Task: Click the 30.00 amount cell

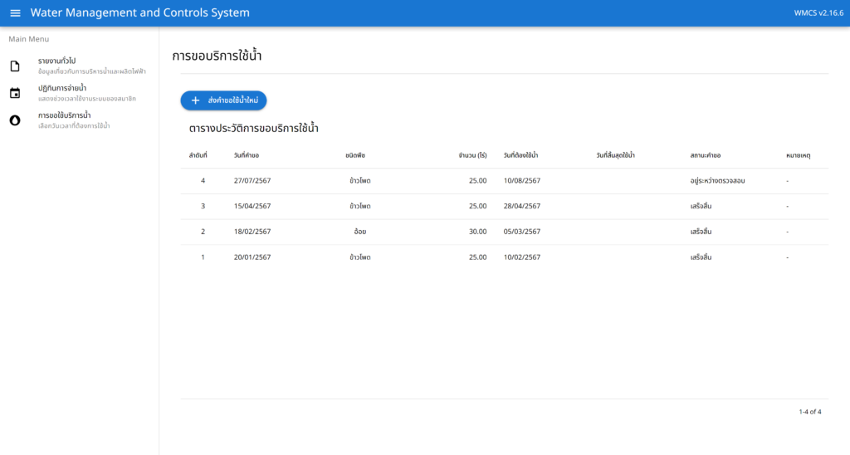Action: 477,232
